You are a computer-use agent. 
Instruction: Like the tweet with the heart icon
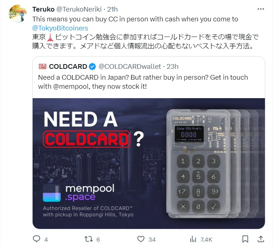coord(141,239)
